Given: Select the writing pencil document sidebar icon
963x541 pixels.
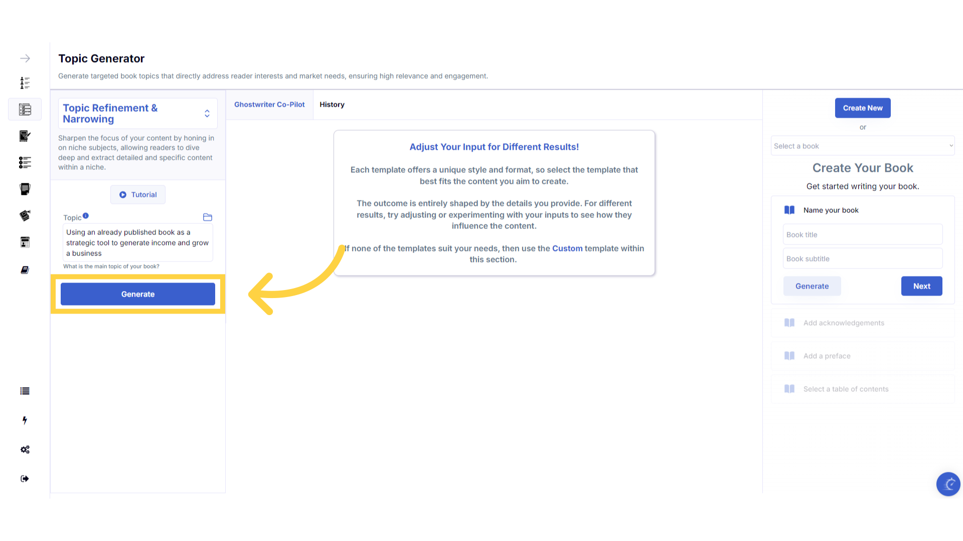Looking at the screenshot, I should (25, 136).
